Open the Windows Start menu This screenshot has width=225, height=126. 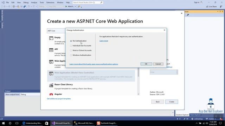tap(3, 123)
